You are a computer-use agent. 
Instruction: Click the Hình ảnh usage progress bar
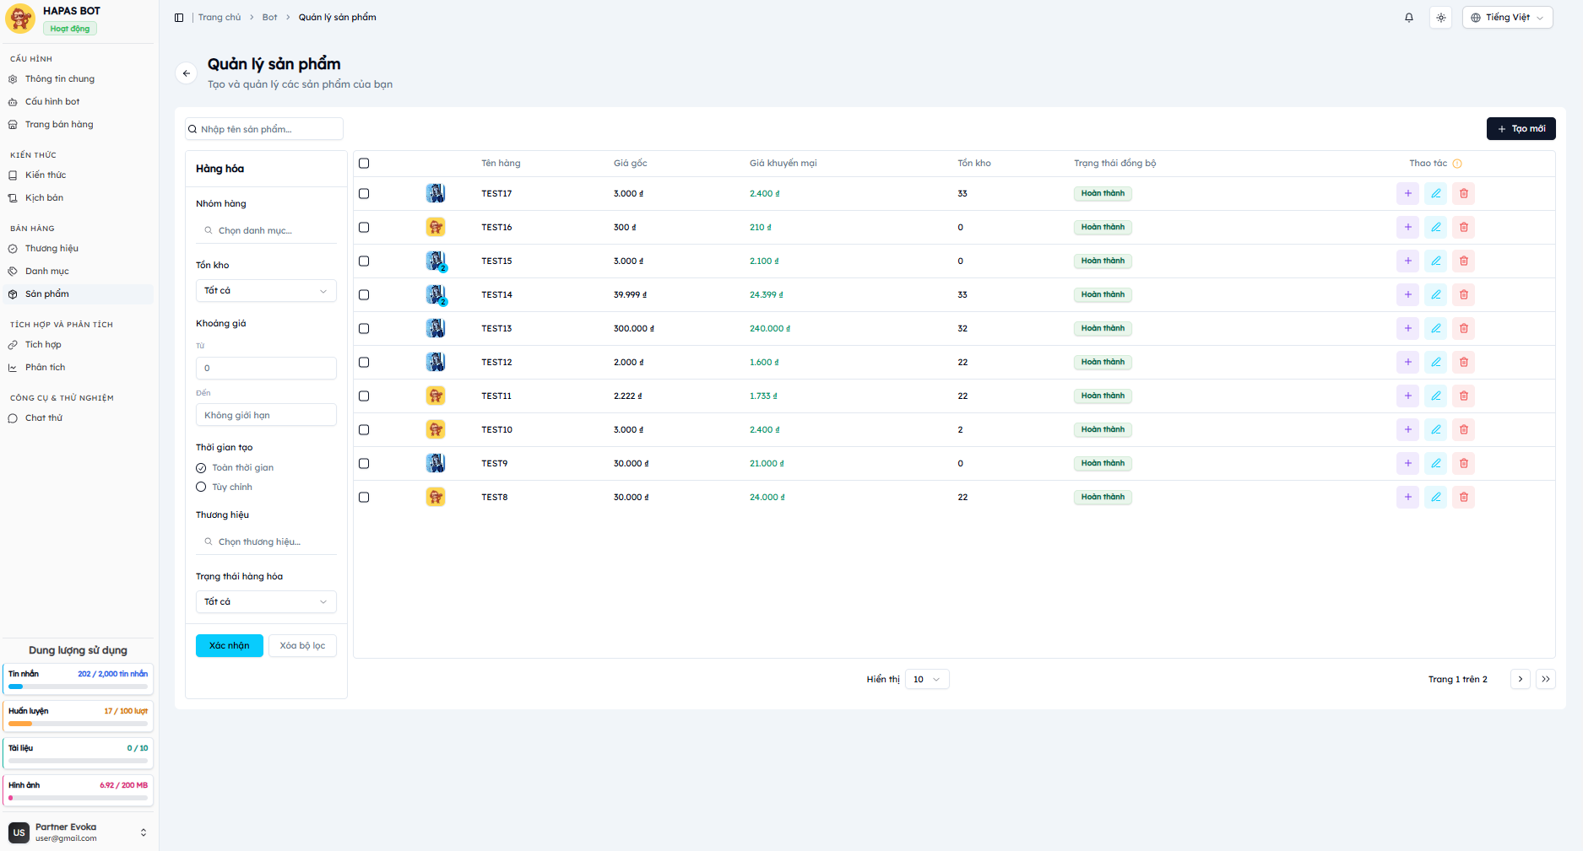[79, 798]
